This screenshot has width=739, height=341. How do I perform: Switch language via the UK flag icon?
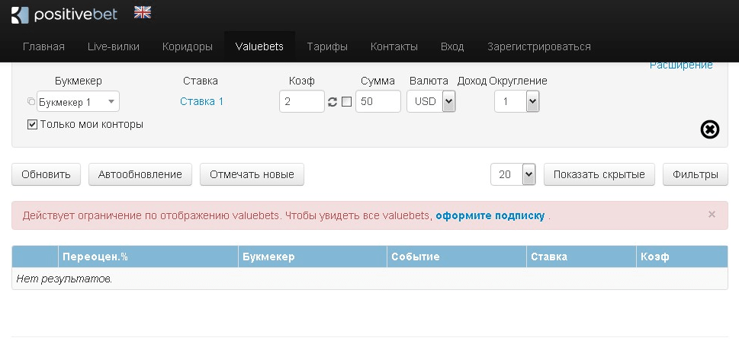[143, 13]
